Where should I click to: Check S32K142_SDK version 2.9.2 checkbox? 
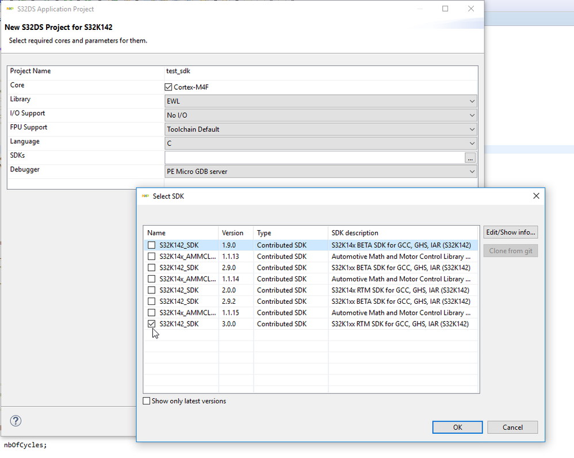152,301
